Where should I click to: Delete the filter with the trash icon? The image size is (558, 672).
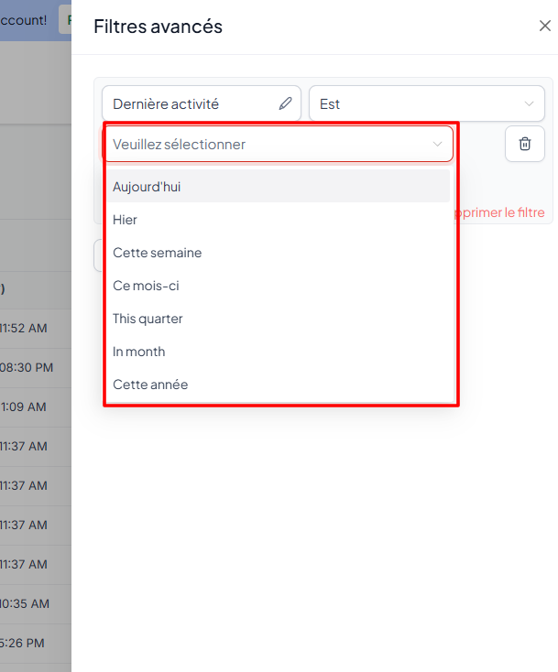click(x=524, y=144)
